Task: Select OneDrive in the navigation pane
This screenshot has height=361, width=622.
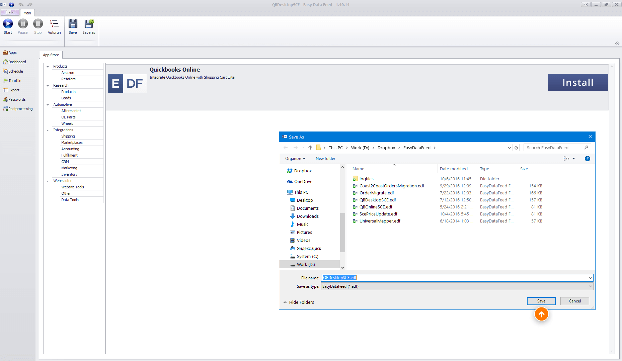Action: 300,181
